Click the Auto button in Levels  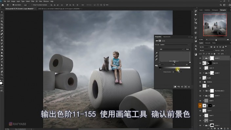click(x=187, y=49)
